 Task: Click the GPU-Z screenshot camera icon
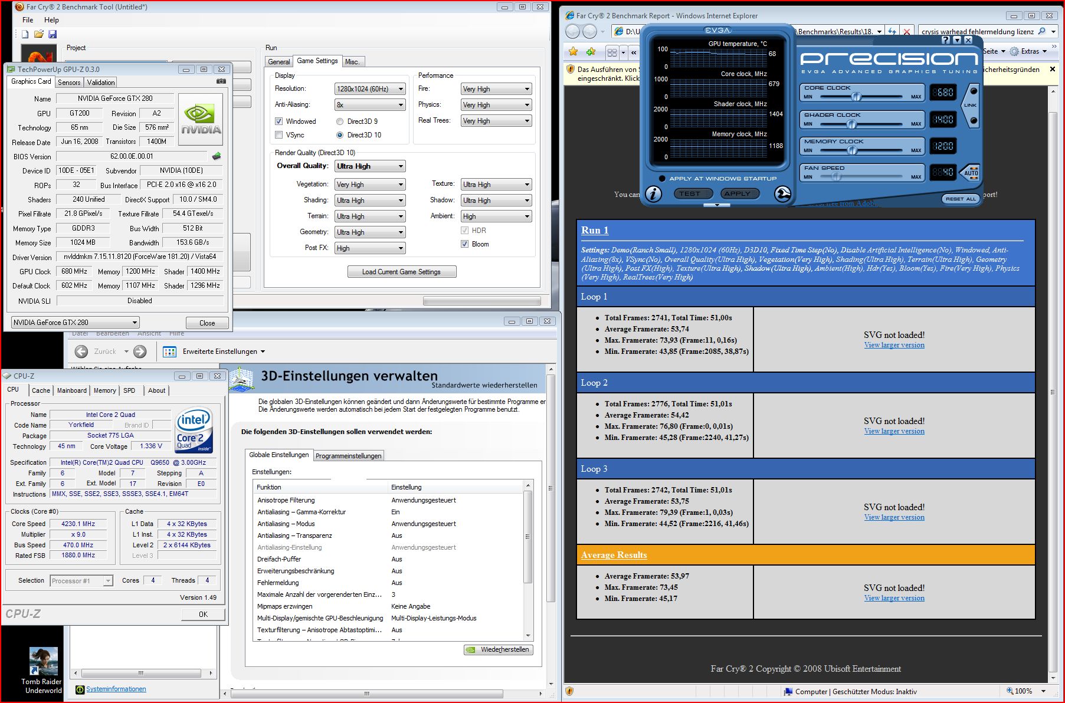(x=221, y=81)
